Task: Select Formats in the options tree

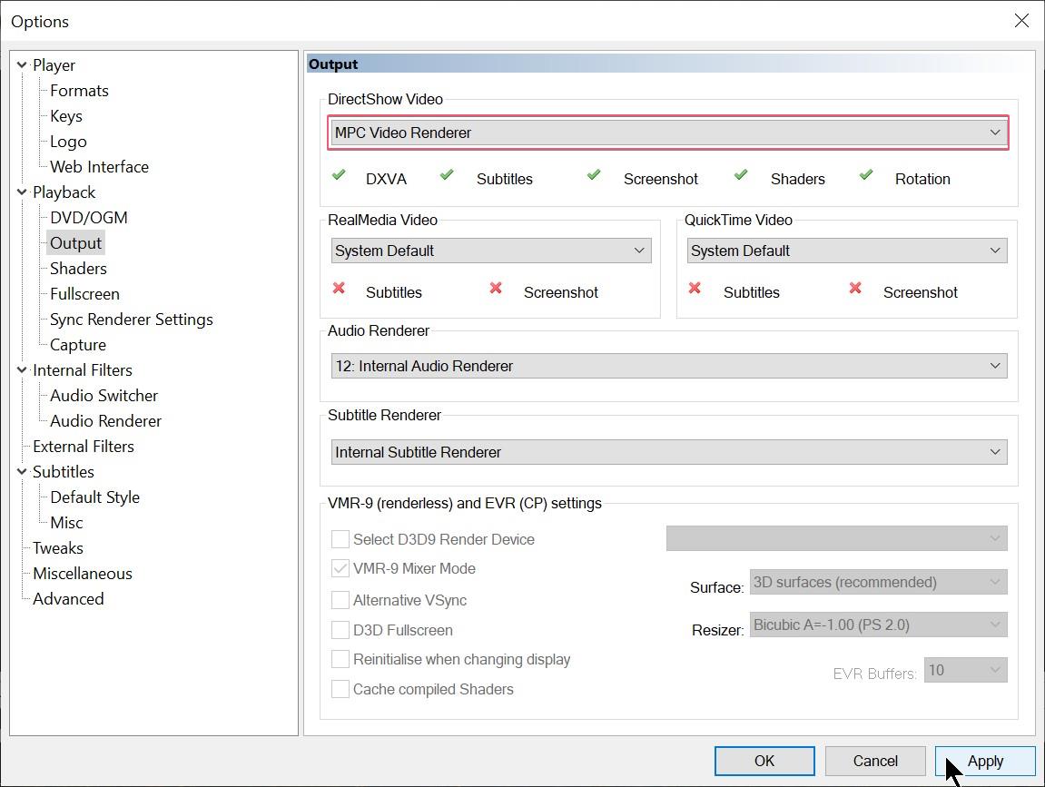Action: pyautogui.click(x=79, y=91)
